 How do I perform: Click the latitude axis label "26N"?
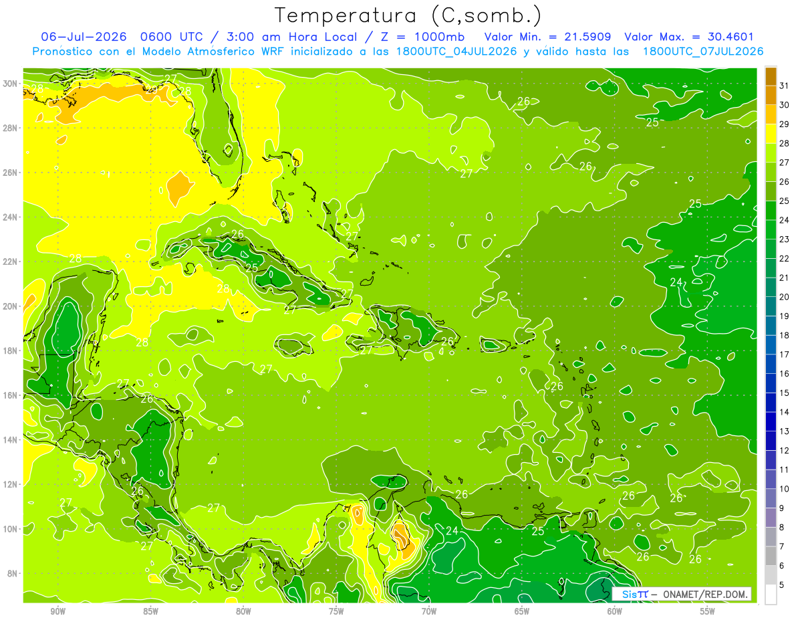[x=11, y=173]
